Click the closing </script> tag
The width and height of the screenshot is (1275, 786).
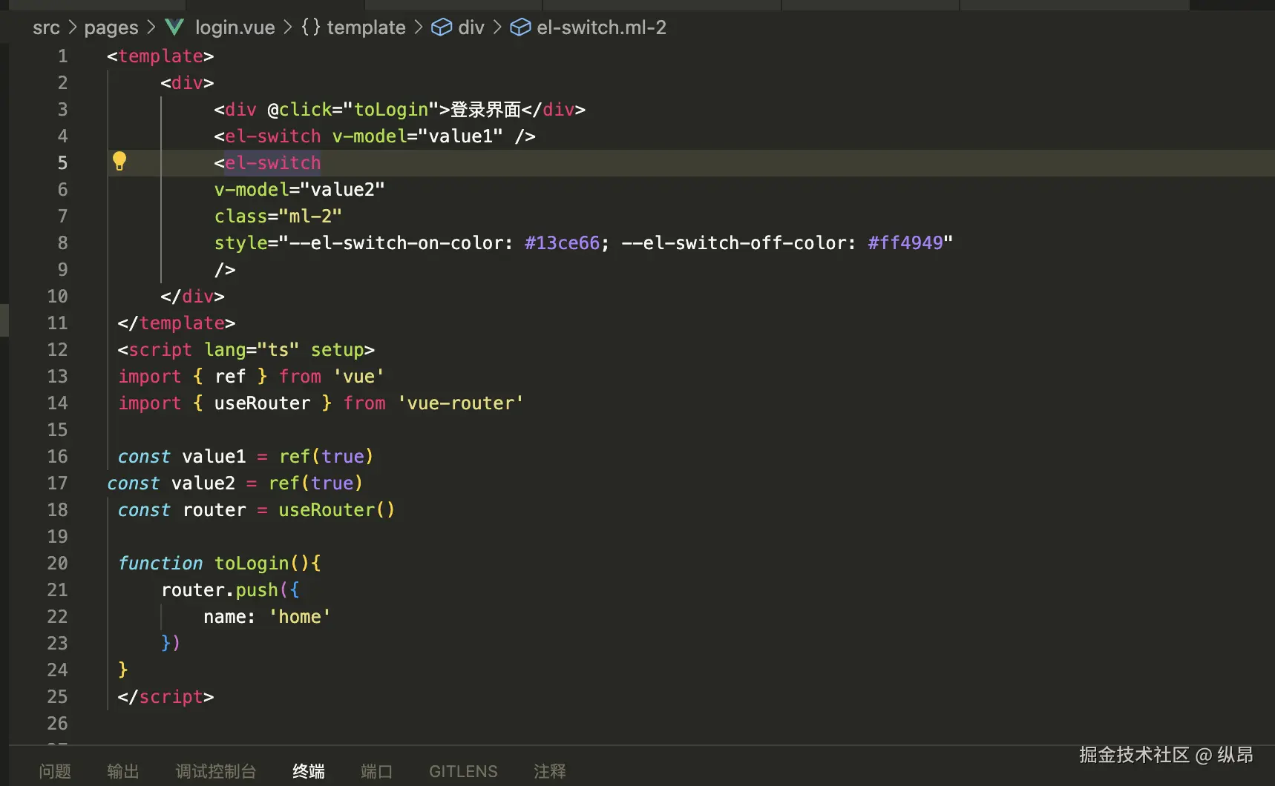166,697
